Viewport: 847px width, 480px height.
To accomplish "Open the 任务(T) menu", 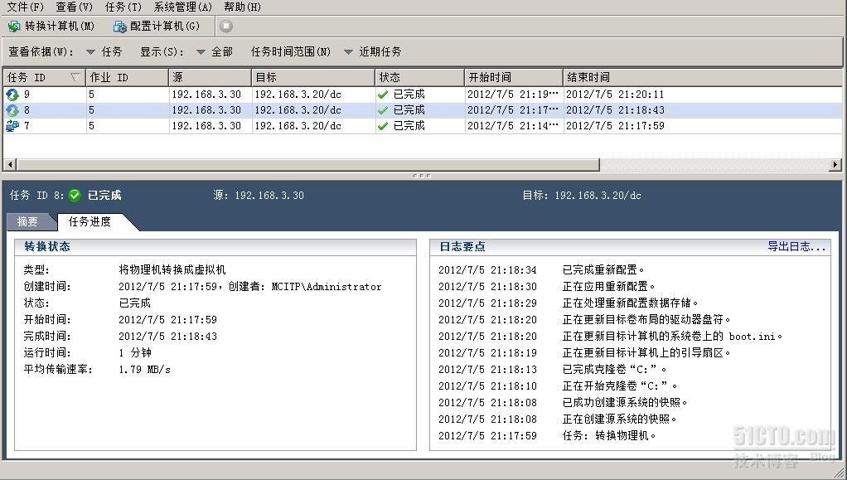I will click(x=123, y=7).
